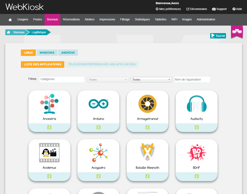Open the Ancestris application icon
Viewport: 247px width, 194px height.
[x=49, y=104]
